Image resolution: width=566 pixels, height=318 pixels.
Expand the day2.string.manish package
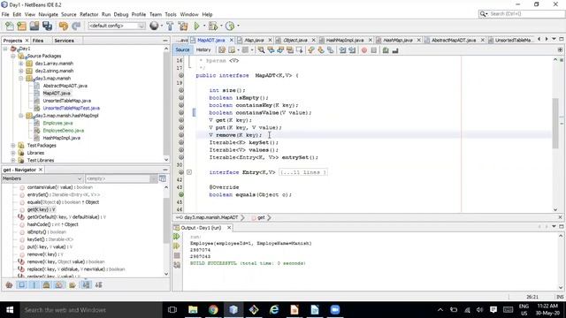coord(21,71)
